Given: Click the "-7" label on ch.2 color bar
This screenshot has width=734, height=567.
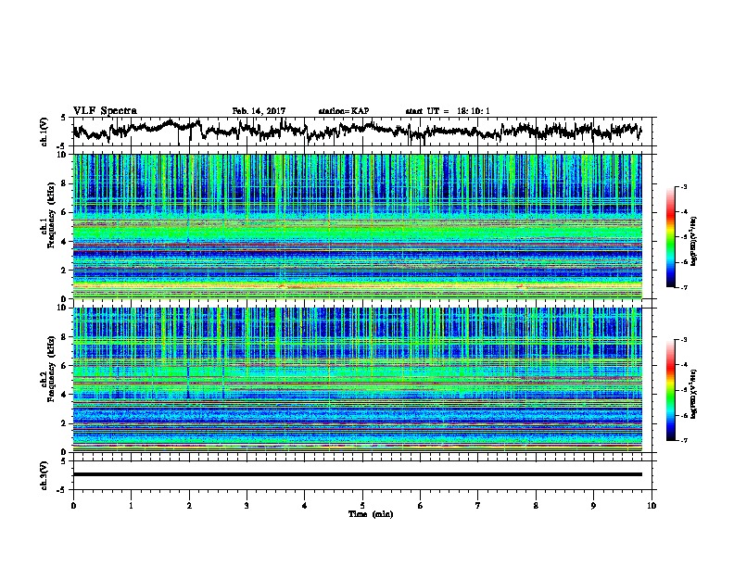Looking at the screenshot, I should (x=683, y=441).
